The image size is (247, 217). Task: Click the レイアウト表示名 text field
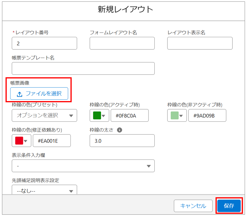click(x=200, y=43)
